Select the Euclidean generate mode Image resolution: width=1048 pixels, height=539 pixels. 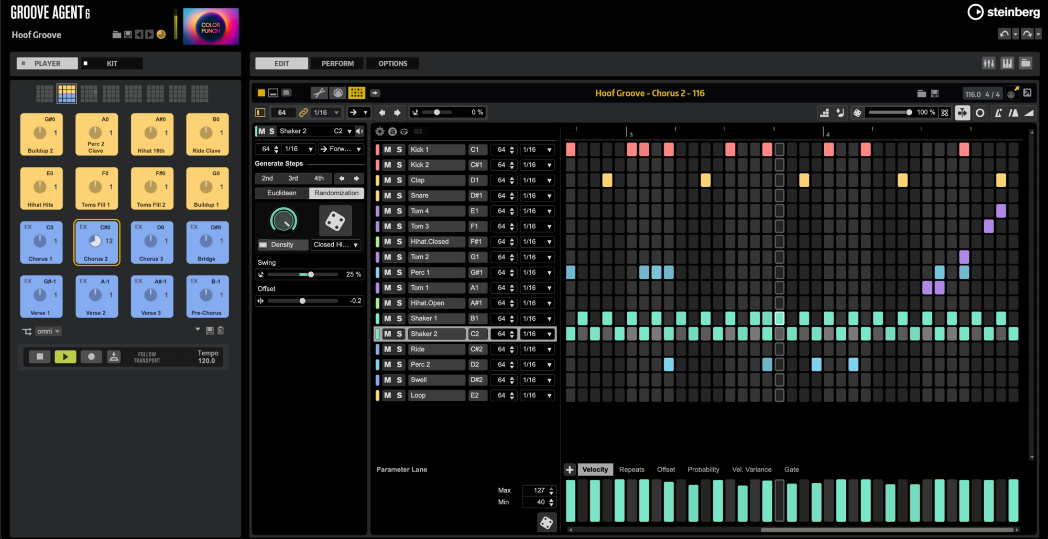pyautogui.click(x=282, y=193)
